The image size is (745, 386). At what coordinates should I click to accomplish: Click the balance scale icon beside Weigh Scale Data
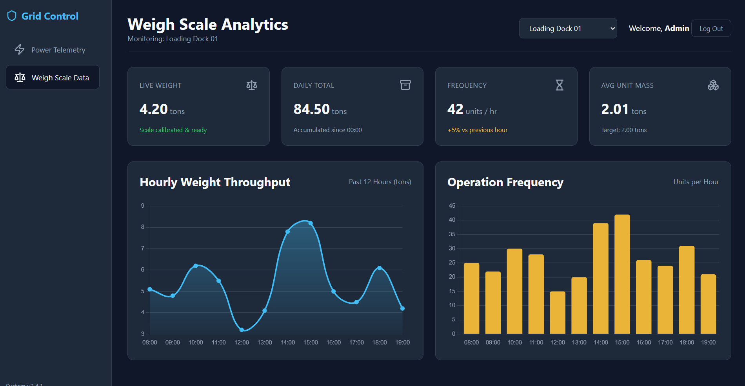pos(20,78)
